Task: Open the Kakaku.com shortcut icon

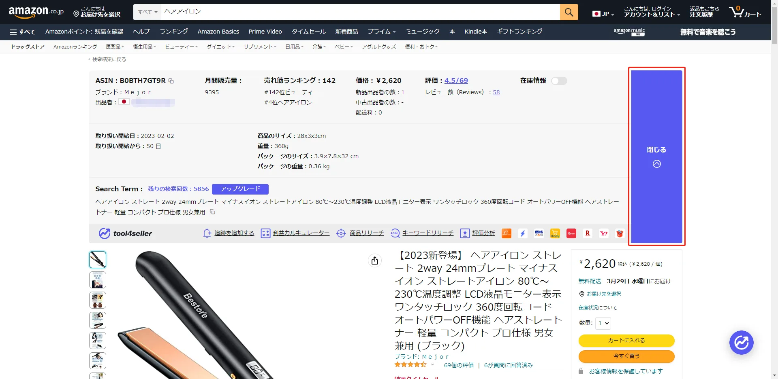Action: click(539, 233)
